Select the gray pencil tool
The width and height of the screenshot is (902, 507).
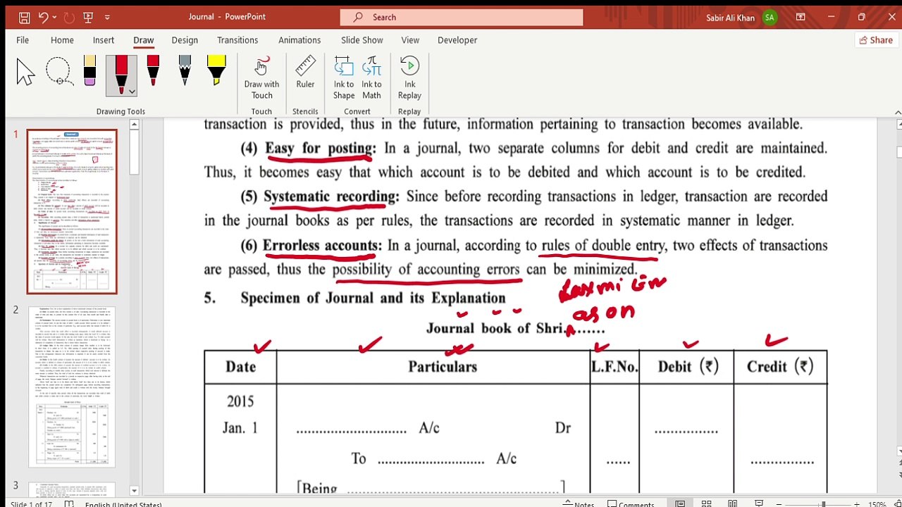(185, 71)
